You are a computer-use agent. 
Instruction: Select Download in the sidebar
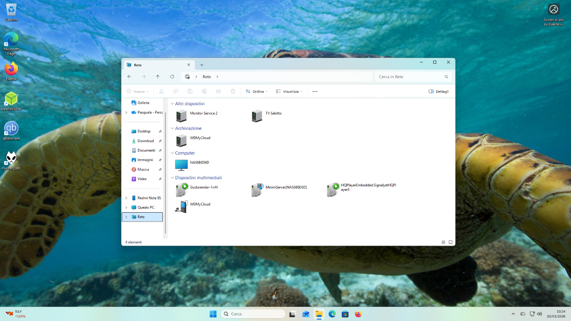(x=145, y=141)
